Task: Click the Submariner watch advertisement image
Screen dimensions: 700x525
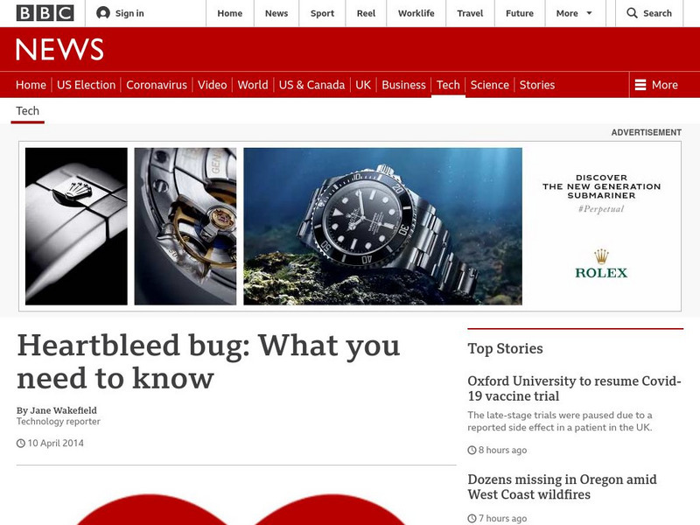Action: (382, 227)
